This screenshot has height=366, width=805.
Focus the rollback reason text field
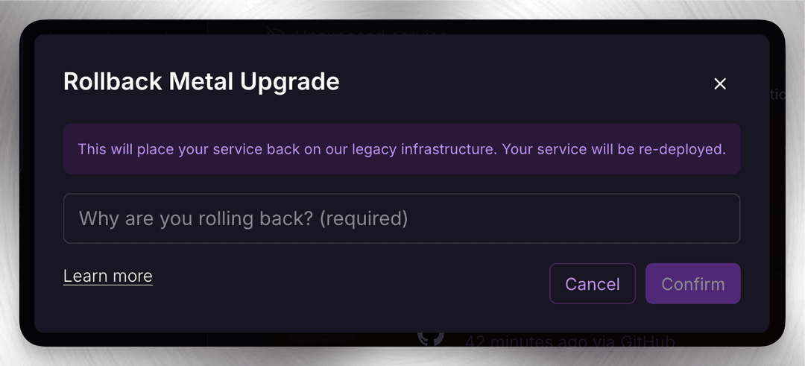pyautogui.click(x=401, y=218)
